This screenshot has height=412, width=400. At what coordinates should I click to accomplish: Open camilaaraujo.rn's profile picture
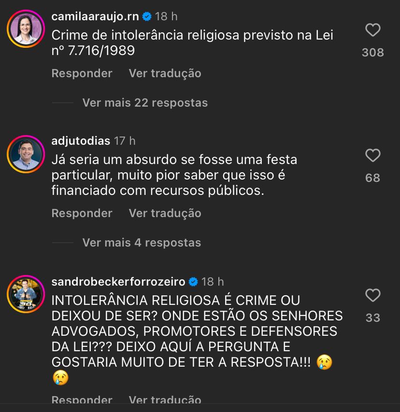point(26,28)
